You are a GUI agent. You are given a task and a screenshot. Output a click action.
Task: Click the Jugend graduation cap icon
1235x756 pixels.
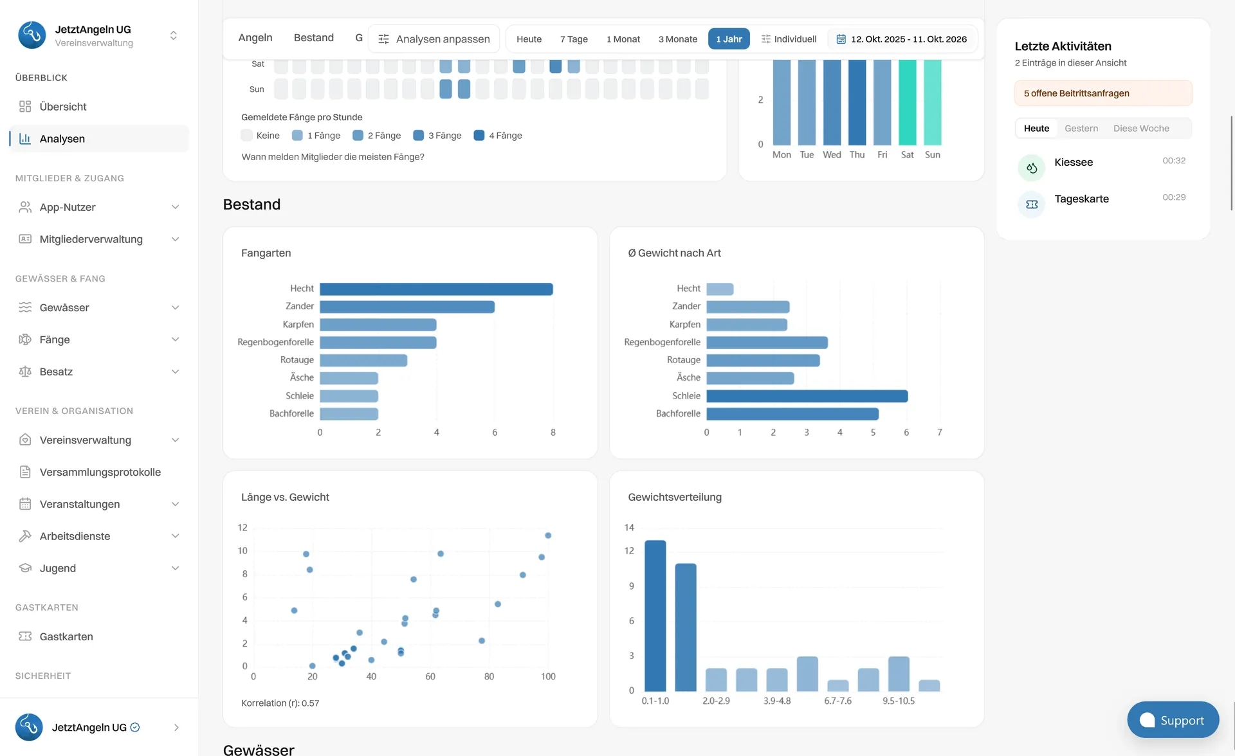click(x=25, y=568)
